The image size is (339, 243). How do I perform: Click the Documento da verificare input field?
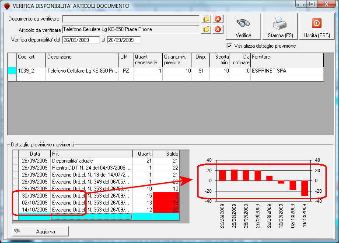click(x=131, y=19)
